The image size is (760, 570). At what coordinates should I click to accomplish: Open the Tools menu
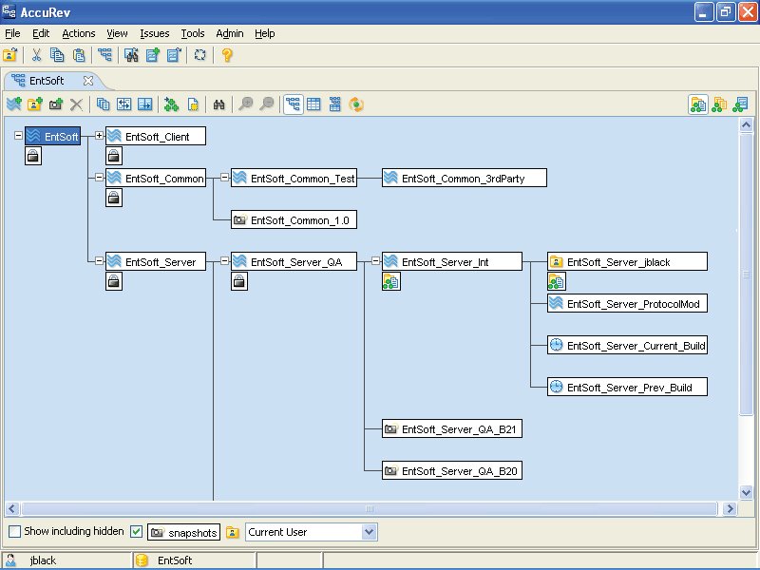point(193,33)
